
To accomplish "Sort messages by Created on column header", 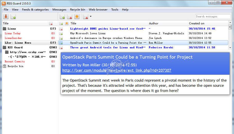I will (x=197, y=23).
